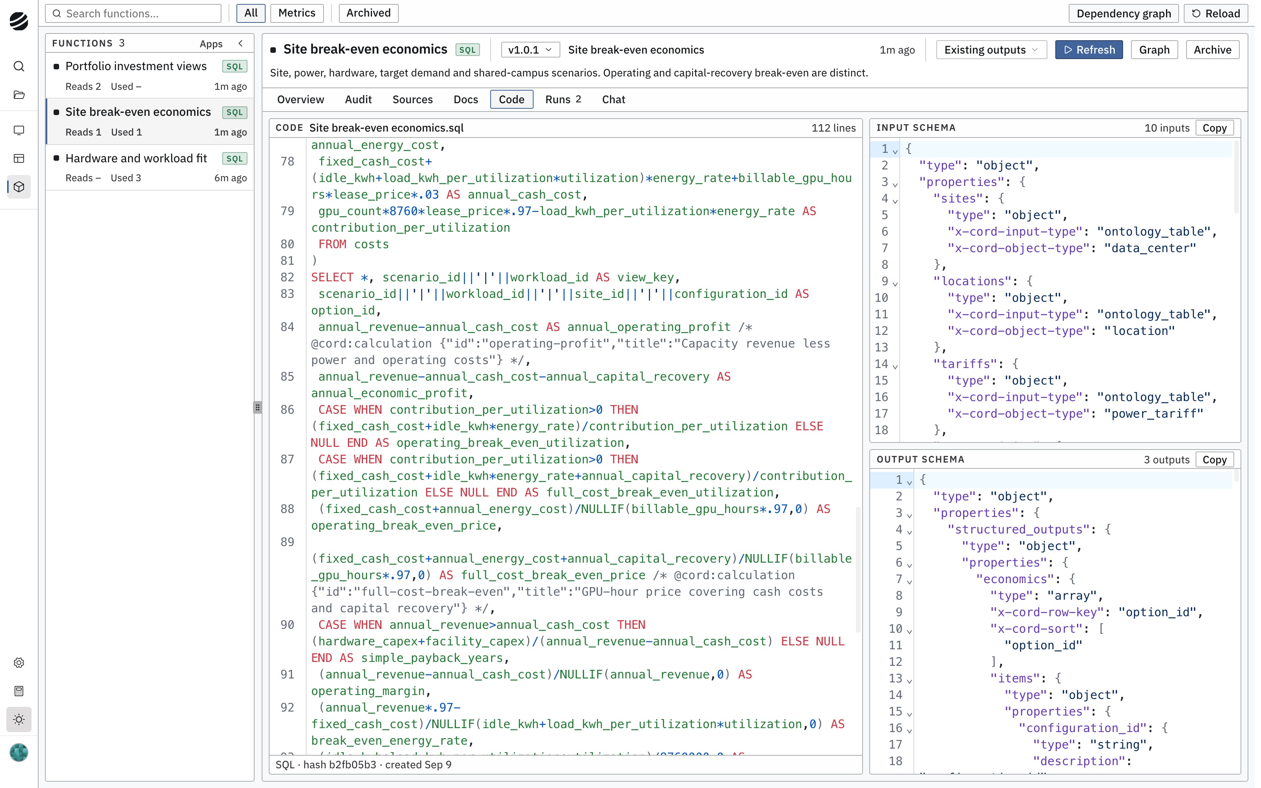Switch to the Code tab
This screenshot has width=1261, height=788.
point(511,100)
